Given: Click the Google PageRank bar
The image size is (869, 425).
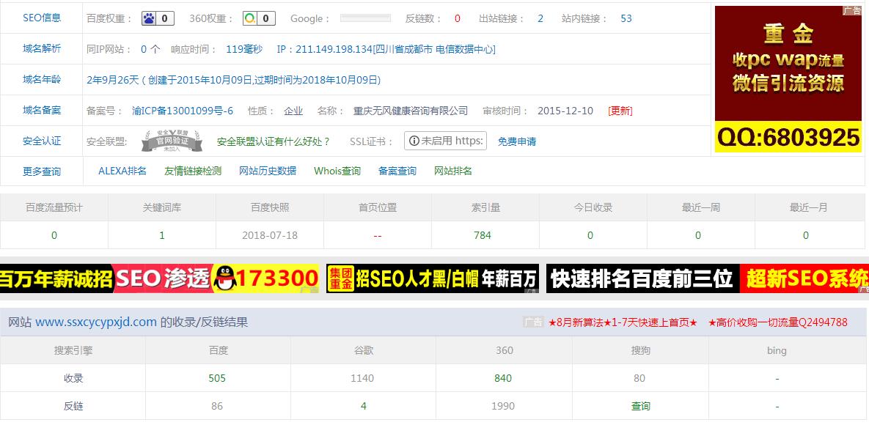Looking at the screenshot, I should pyautogui.click(x=365, y=18).
